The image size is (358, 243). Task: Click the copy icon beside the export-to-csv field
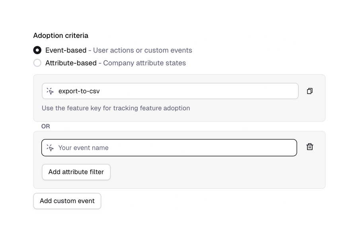309,91
